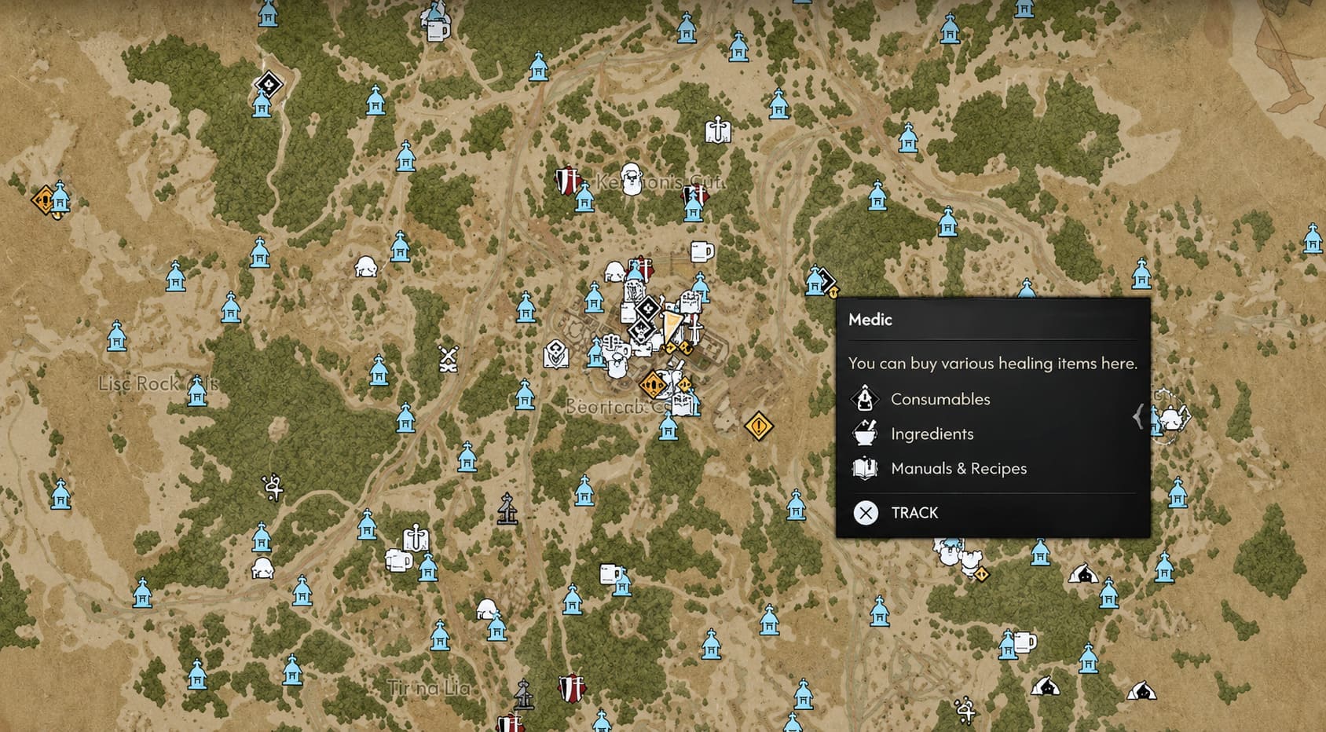Viewport: 1326px width, 732px height.
Task: Click the Ingredients mortar icon in the tooltip
Action: [x=865, y=433]
